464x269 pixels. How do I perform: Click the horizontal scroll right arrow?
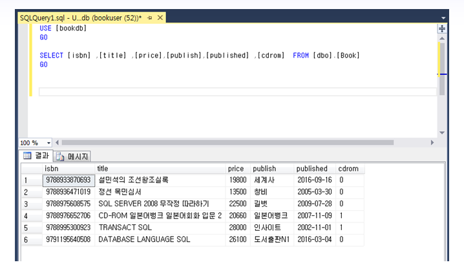click(x=432, y=143)
